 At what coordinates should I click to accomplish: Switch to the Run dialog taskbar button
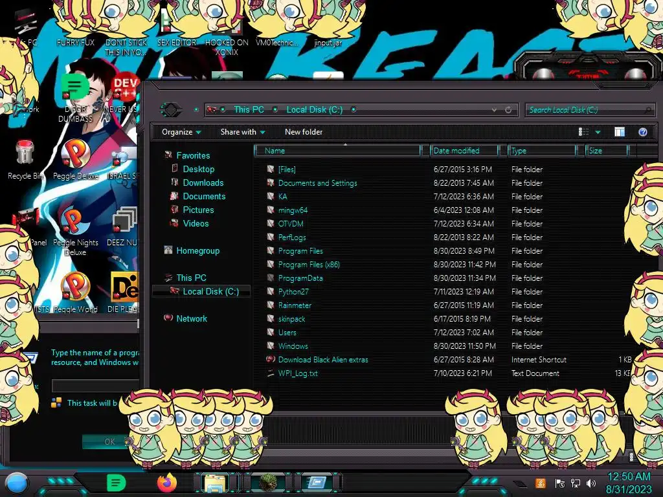[x=317, y=483]
